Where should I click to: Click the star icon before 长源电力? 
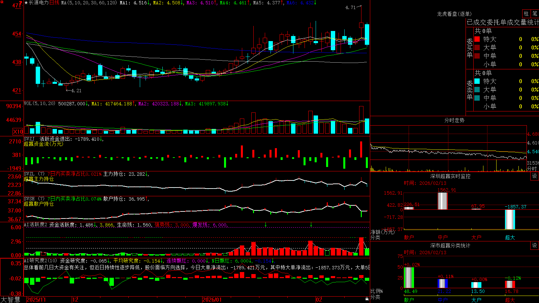[x=26, y=3]
